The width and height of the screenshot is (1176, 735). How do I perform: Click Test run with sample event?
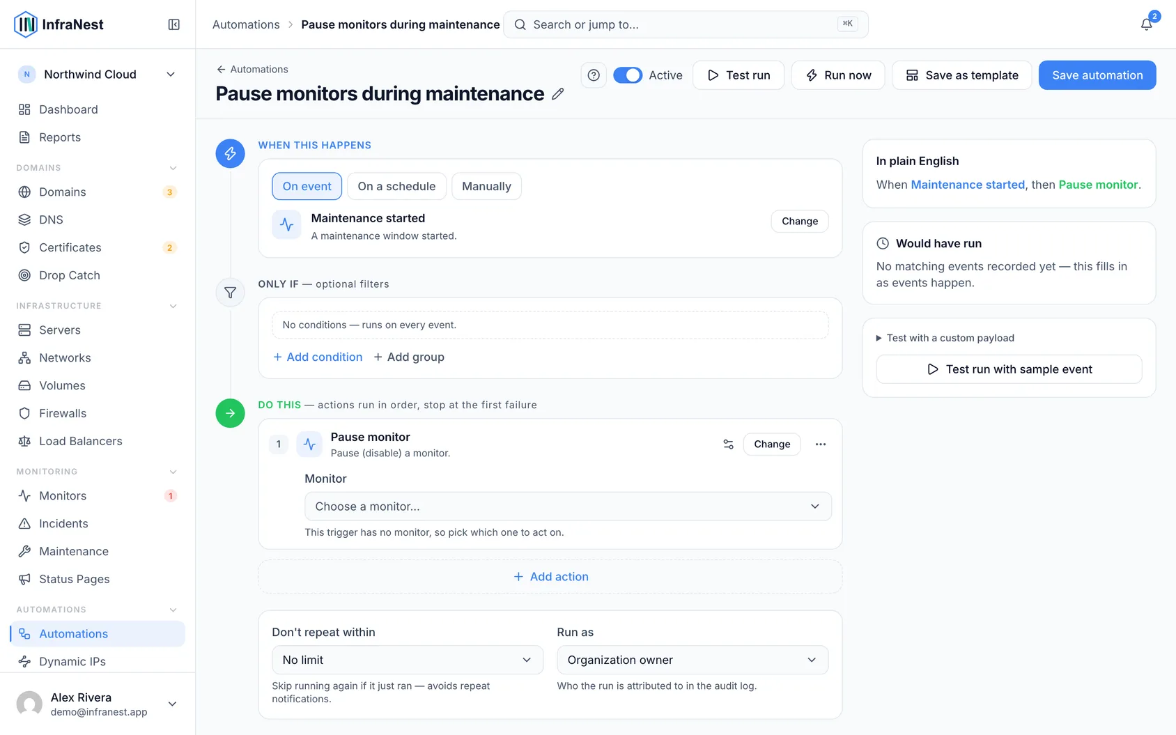[1009, 369]
